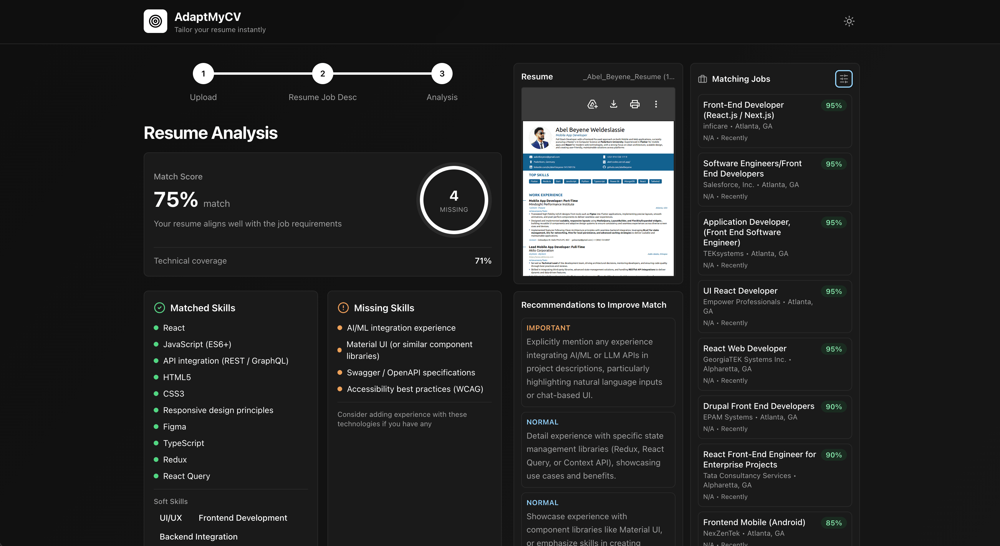Viewport: 1000px width, 546px height.
Task: Print the resume with the printer icon
Action: coord(635,104)
